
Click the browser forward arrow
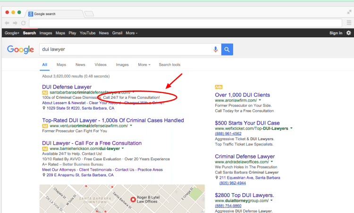coord(15,23)
